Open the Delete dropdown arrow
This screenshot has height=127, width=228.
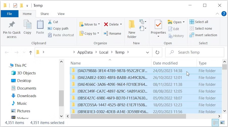[x=121, y=24]
